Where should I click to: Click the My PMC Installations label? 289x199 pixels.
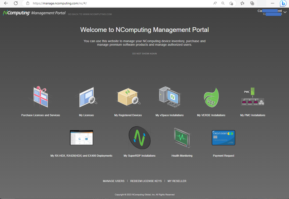[x=253, y=115]
